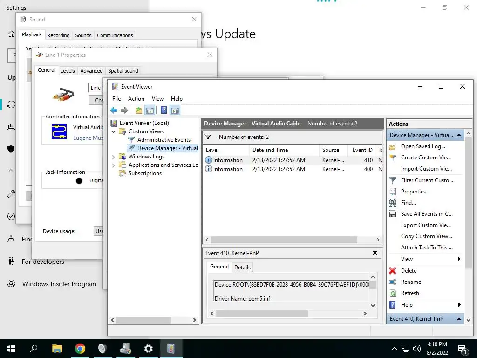Image resolution: width=477 pixels, height=358 pixels.
Task: Open Chrome from the taskbar
Action: [x=80, y=349]
